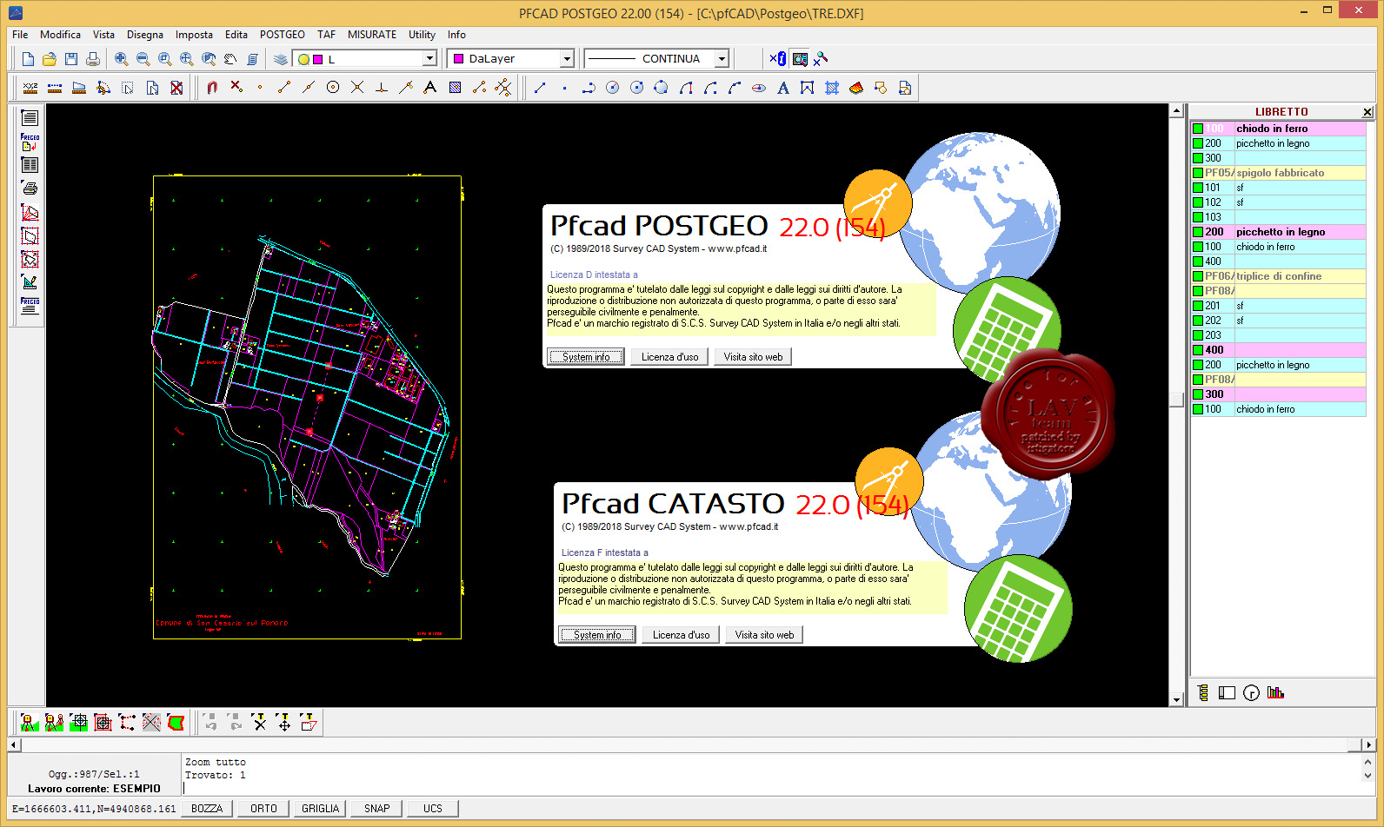Open the L layer dropdown arrow
1384x827 pixels.
click(x=429, y=58)
